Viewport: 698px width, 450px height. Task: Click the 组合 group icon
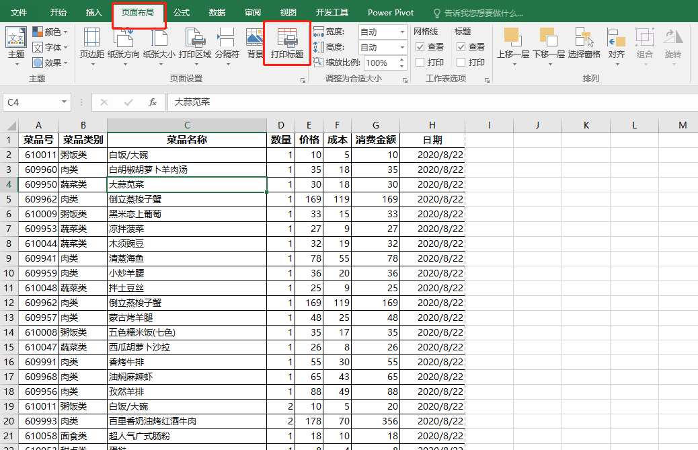(645, 37)
